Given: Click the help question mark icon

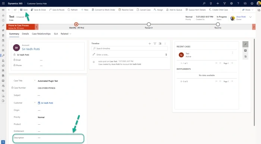Looking at the screenshot, I should (x=238, y=3).
